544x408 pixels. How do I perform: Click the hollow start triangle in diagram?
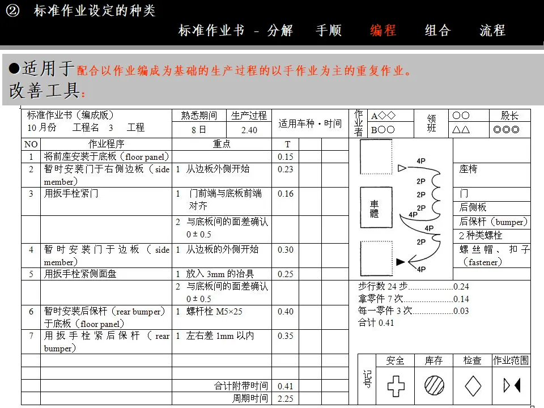click(402, 168)
